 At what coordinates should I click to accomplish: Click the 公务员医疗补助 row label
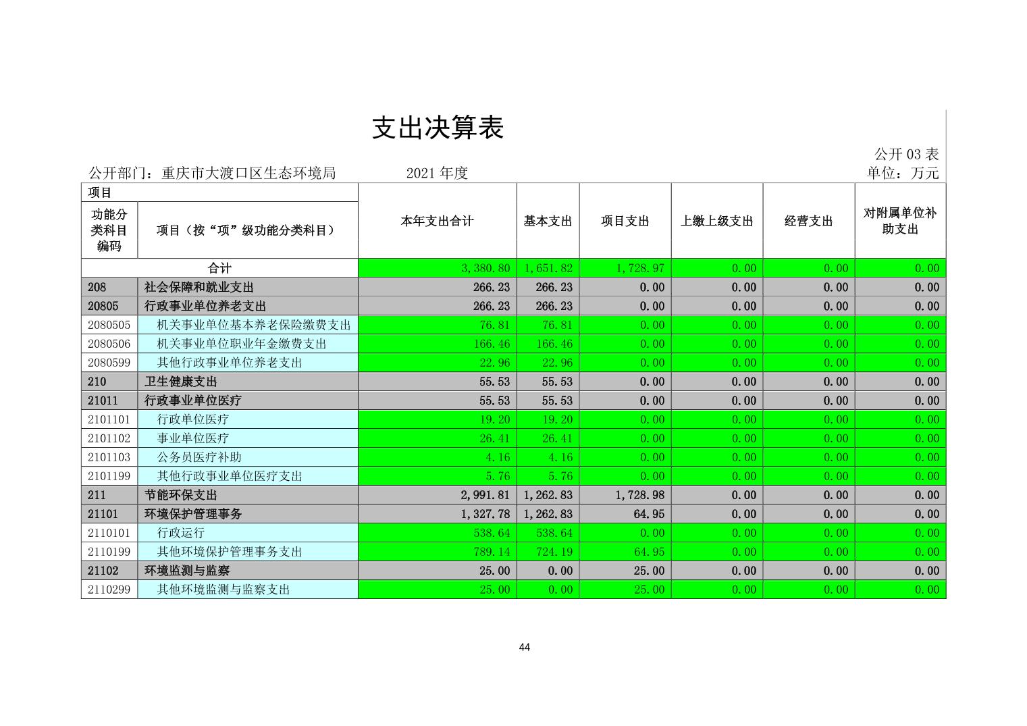[x=199, y=457]
